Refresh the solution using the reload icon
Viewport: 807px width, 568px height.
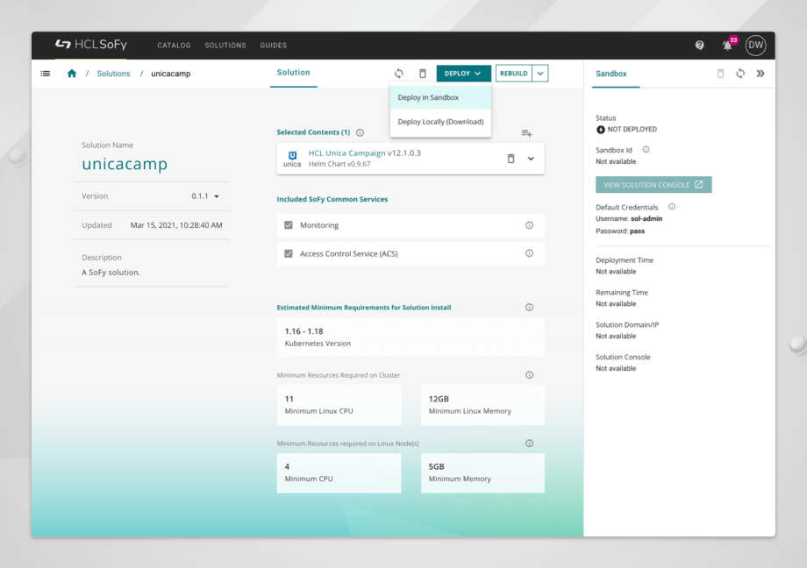point(399,73)
